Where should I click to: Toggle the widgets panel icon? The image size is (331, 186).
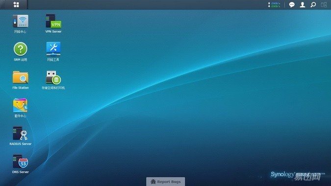pos(324,4)
